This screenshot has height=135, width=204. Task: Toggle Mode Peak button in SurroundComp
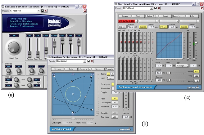196,81
